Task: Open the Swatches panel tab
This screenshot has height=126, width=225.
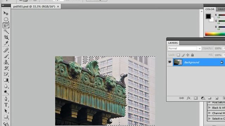Action: click(221, 9)
